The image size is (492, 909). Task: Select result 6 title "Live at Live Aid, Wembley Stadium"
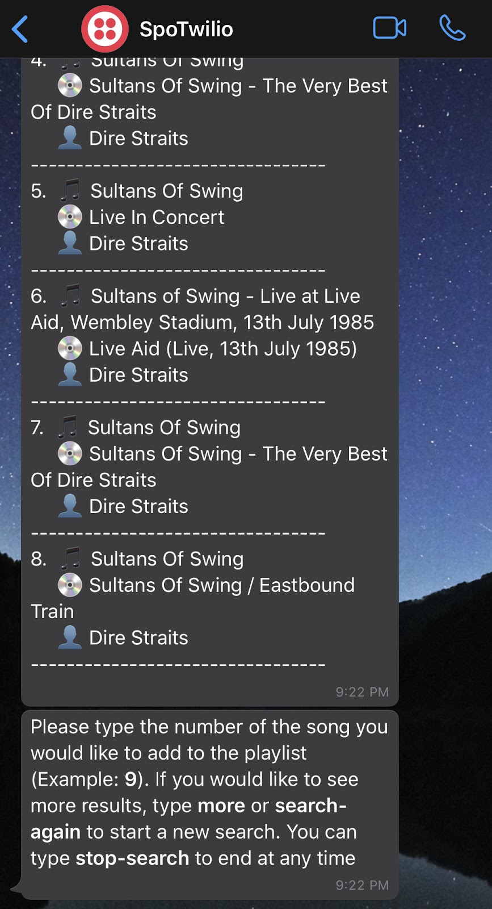pyautogui.click(x=203, y=309)
